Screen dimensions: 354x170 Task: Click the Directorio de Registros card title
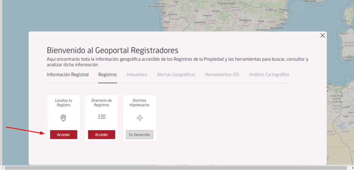[x=102, y=103]
